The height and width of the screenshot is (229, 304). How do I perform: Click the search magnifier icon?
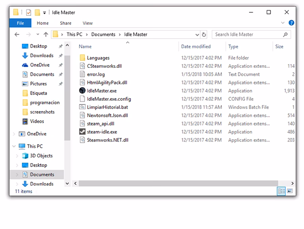(285, 34)
